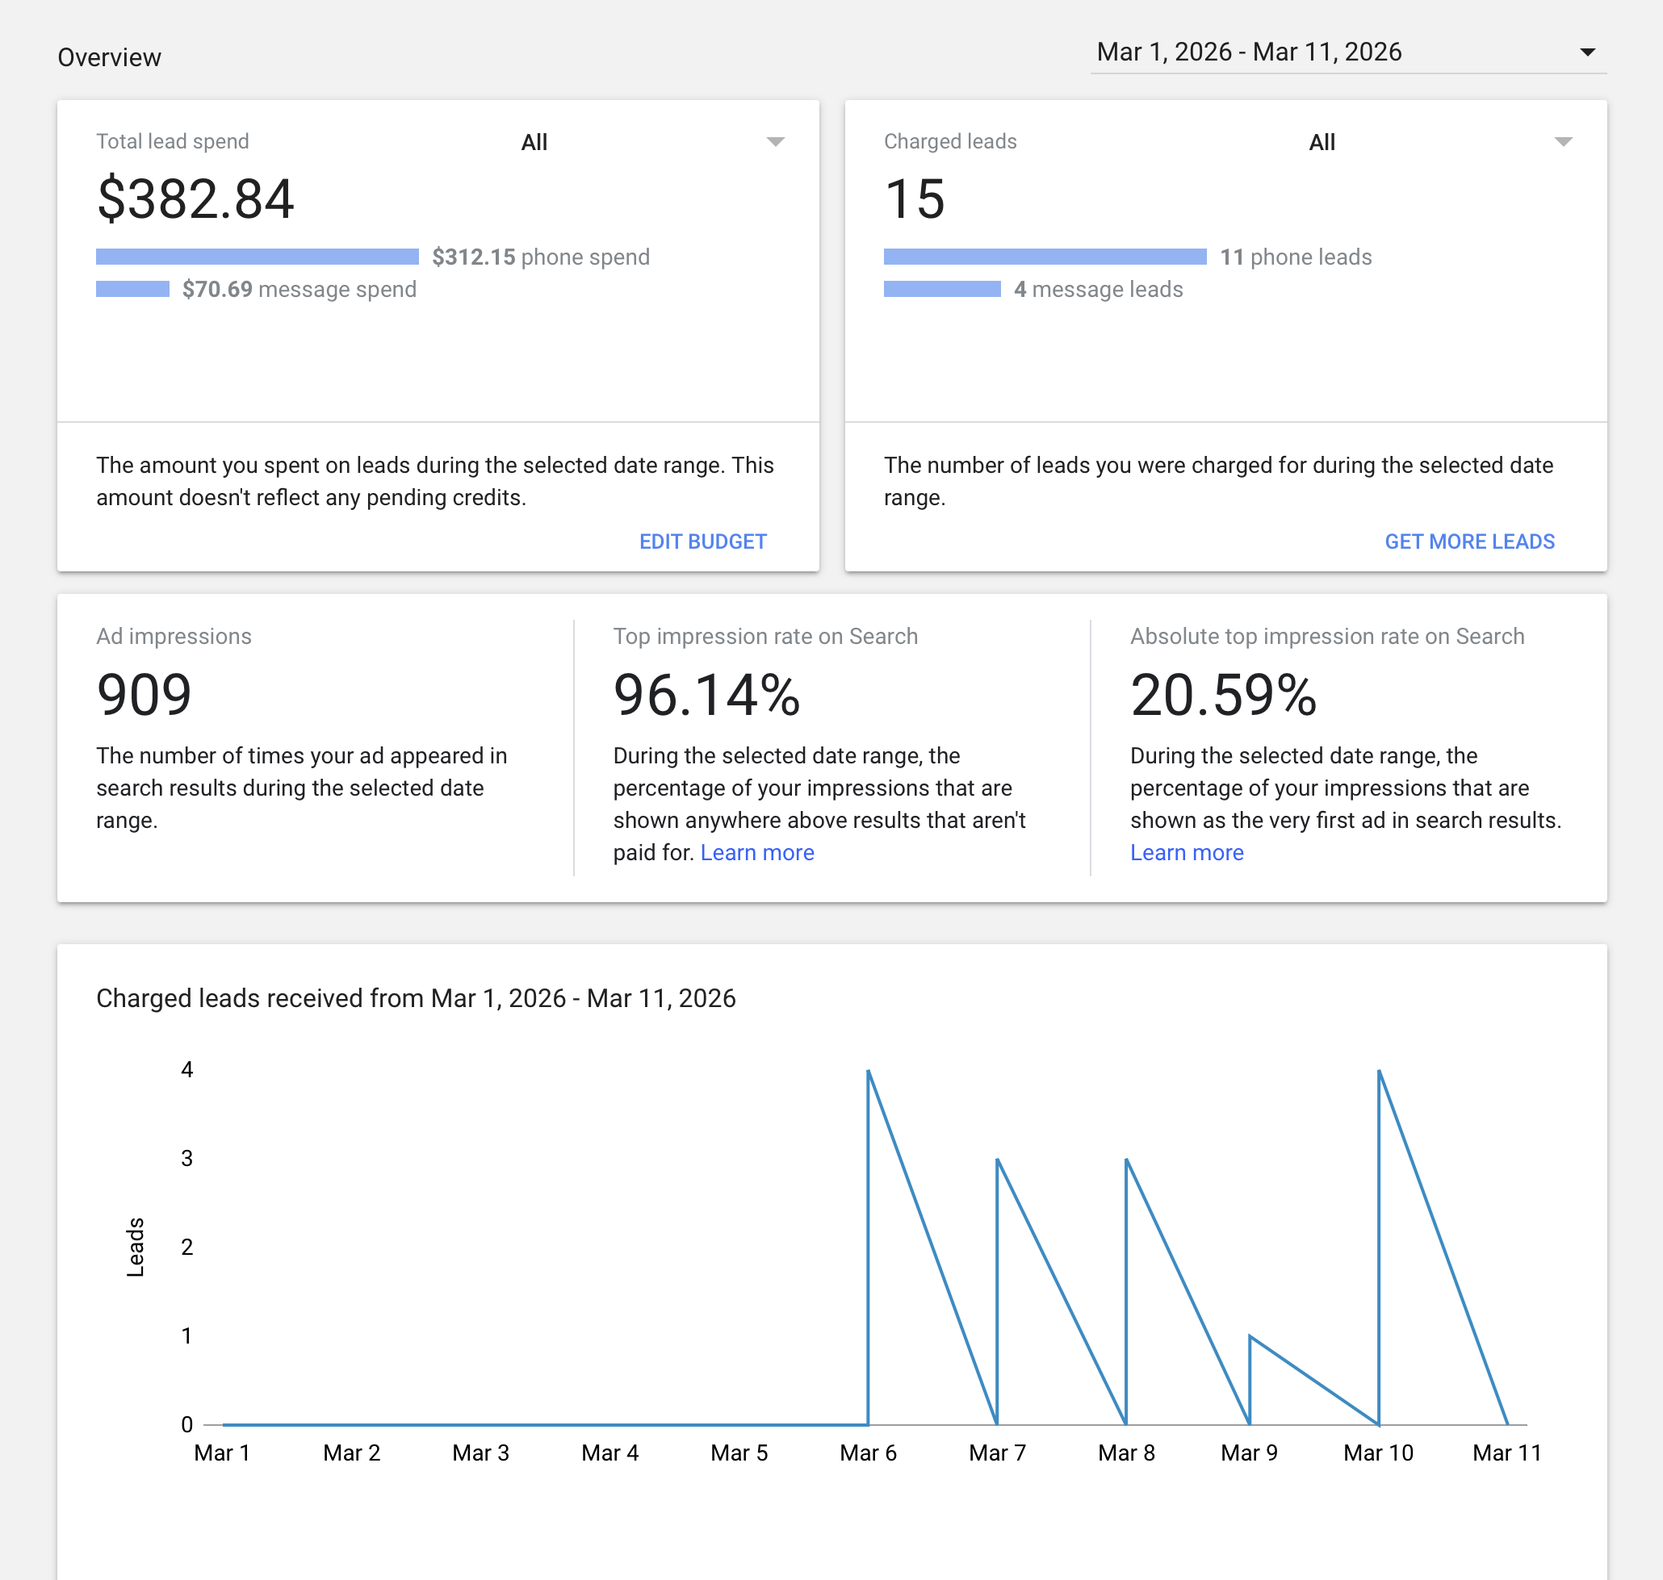
Task: Click the Charged leads dropdown arrow icon
Action: 1563,141
